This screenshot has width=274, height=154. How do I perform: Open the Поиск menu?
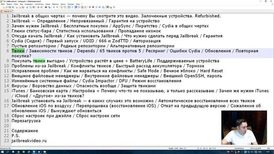click(x=16, y=4)
